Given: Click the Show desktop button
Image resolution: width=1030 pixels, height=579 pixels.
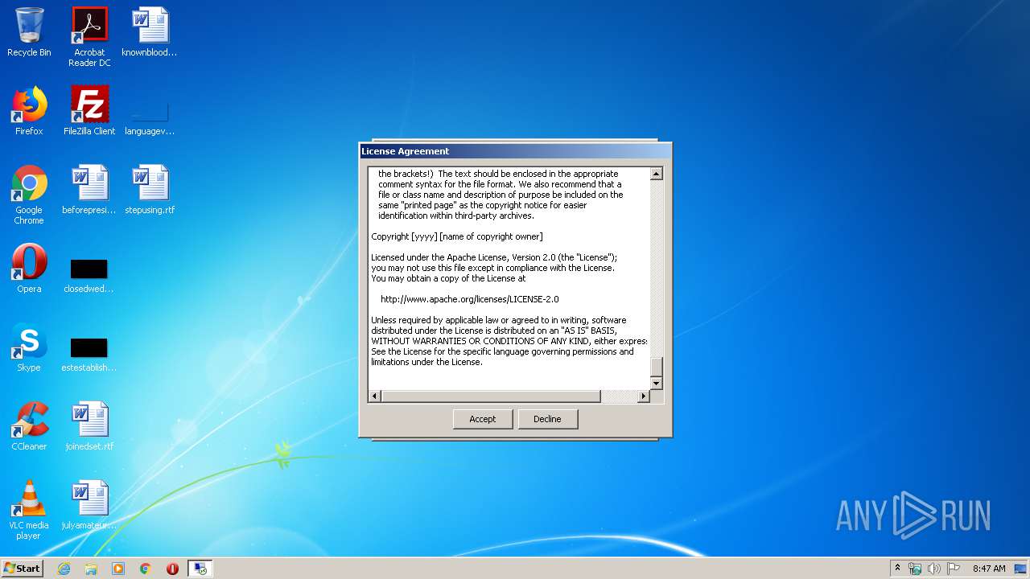Looking at the screenshot, I should pos(1022,569).
